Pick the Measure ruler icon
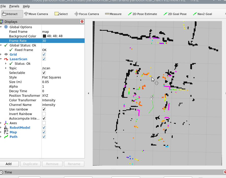226x178 pixels. point(107,14)
